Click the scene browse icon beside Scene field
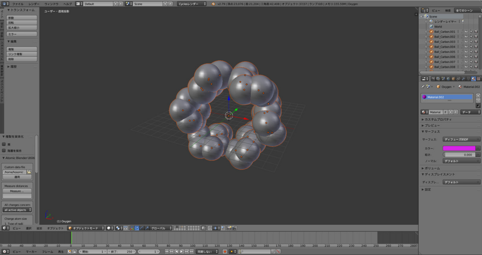The image size is (482, 255). tap(129, 4)
